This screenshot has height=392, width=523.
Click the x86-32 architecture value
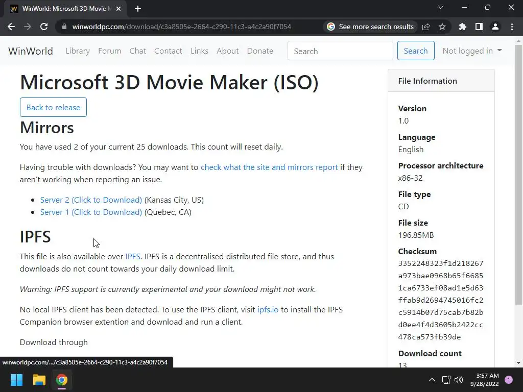[410, 178]
